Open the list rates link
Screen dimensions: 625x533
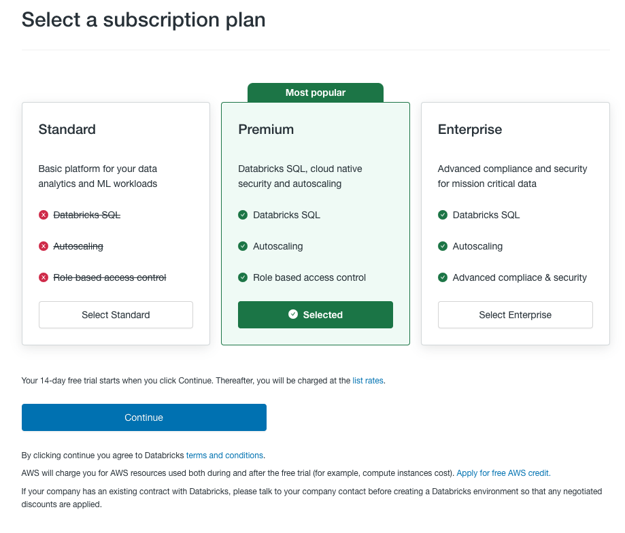tap(368, 380)
